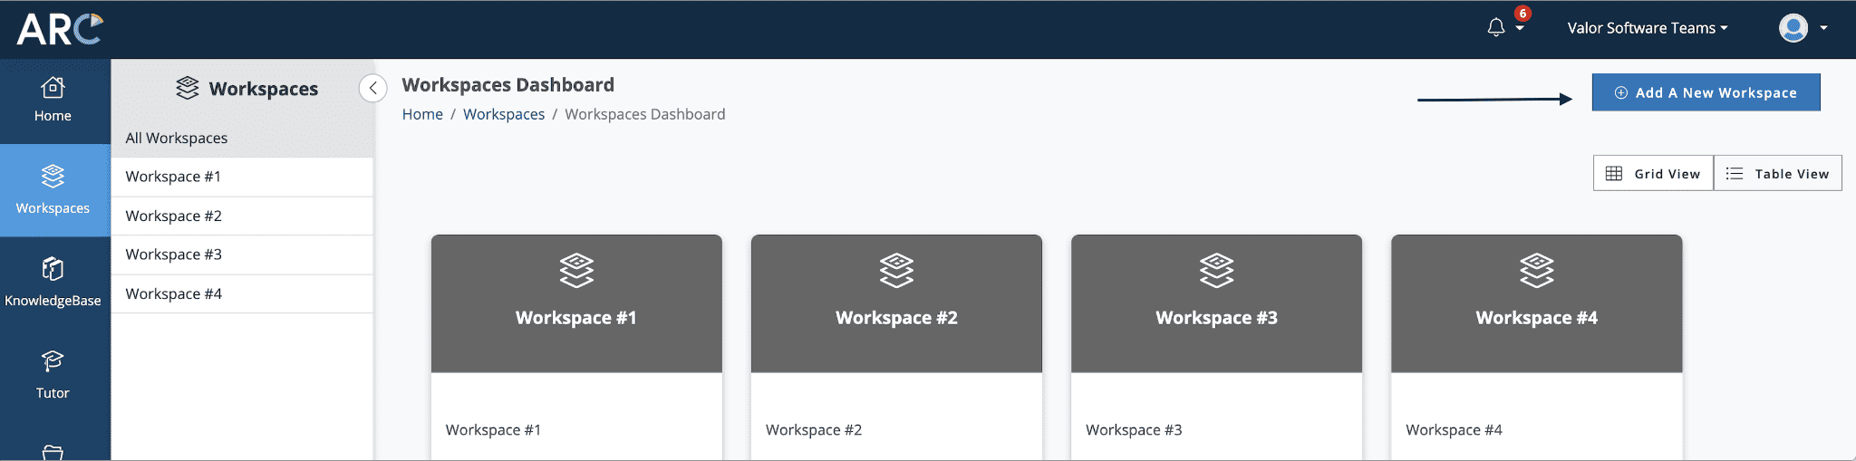This screenshot has width=1856, height=461.
Task: Expand the notification dropdown arrow
Action: click(1520, 29)
